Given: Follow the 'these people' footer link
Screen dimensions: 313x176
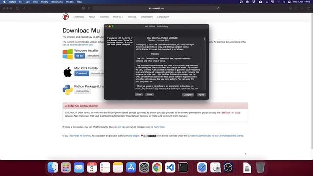Looking at the screenshot, I should [x=133, y=136].
